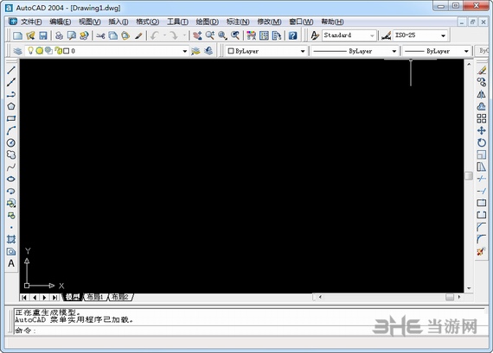Image resolution: width=493 pixels, height=353 pixels.
Task: Select the Rotate modify tool
Action: pyautogui.click(x=482, y=142)
